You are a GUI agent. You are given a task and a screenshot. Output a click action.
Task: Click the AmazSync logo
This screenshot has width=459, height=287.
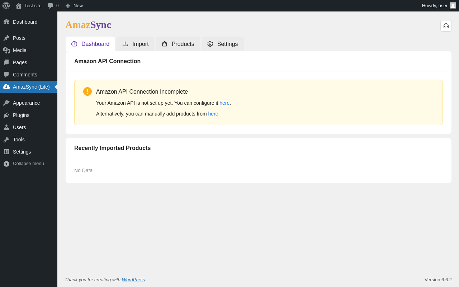tap(88, 25)
